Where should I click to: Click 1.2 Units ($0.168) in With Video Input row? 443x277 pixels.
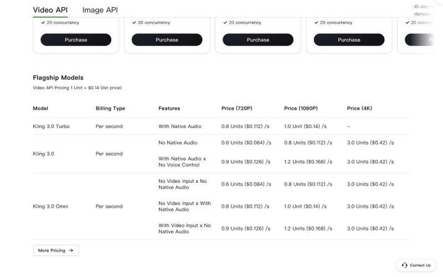coord(308,229)
